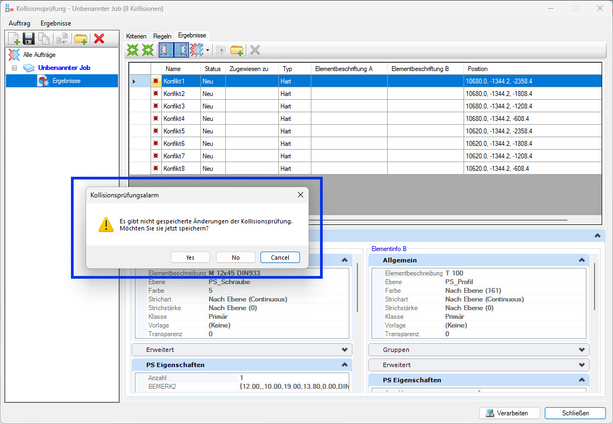Open the dropdown arrow next to the collision icon

pyautogui.click(x=207, y=50)
